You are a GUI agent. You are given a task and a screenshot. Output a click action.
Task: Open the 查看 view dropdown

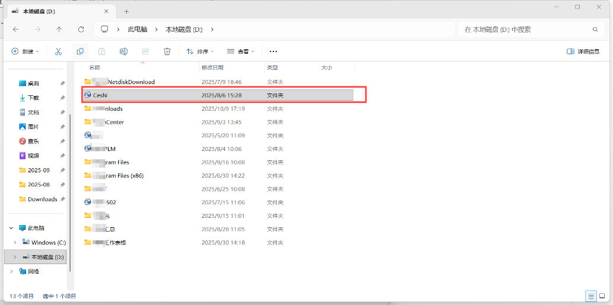(240, 52)
